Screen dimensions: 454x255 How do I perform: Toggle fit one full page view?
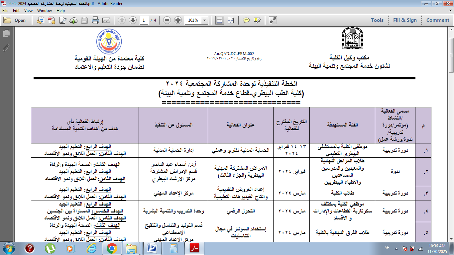click(231, 20)
